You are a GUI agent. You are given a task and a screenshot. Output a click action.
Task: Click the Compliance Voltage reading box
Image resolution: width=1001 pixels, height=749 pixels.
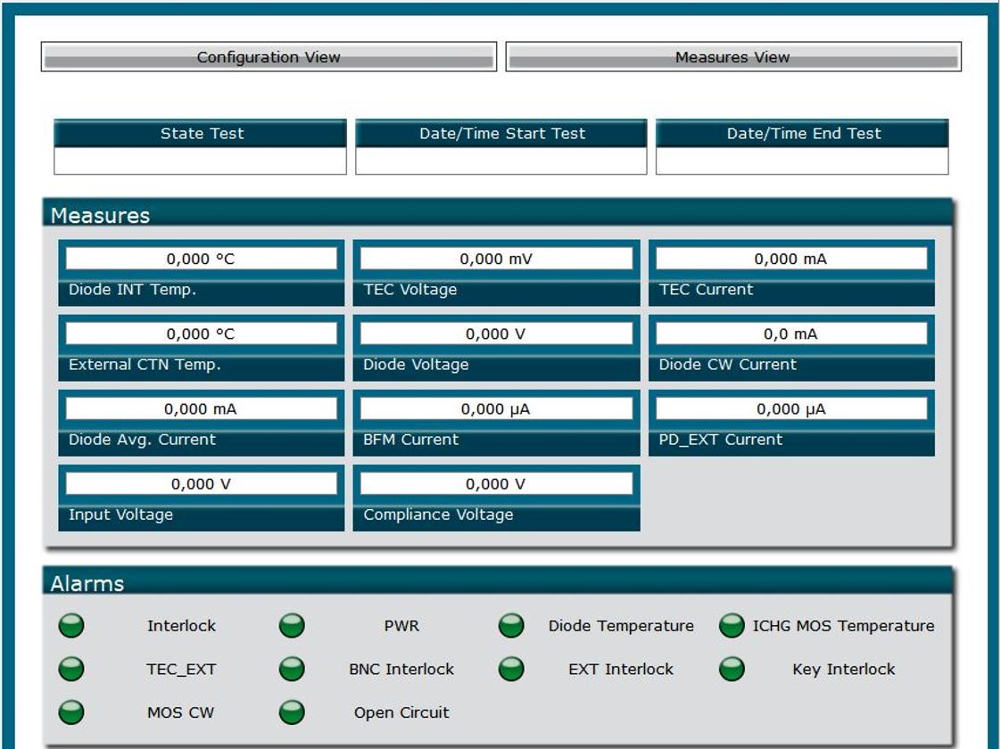pos(496,484)
